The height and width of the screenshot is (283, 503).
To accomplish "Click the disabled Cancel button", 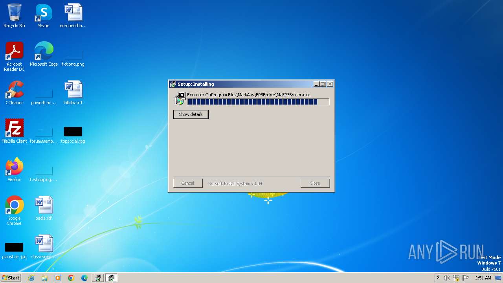I will (188, 183).
